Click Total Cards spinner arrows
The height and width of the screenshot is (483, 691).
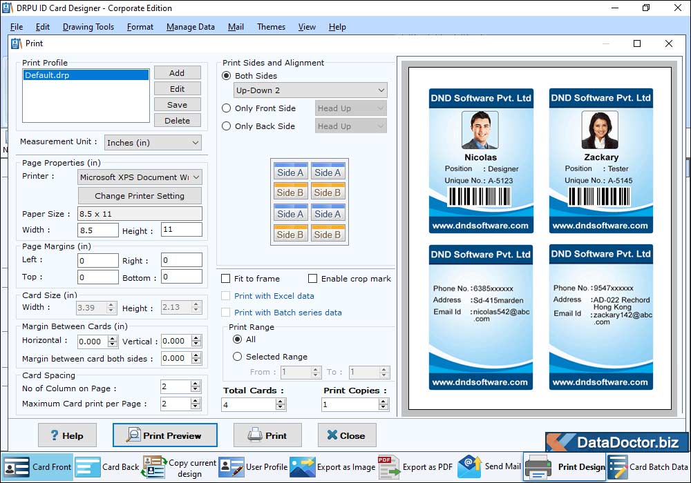point(281,404)
